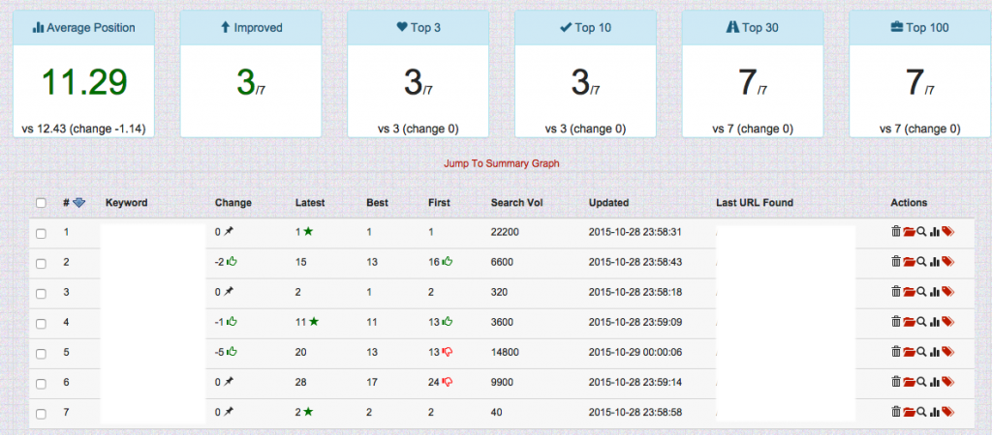
Task: Select the checkbox for keyword row 4
Action: [x=41, y=322]
